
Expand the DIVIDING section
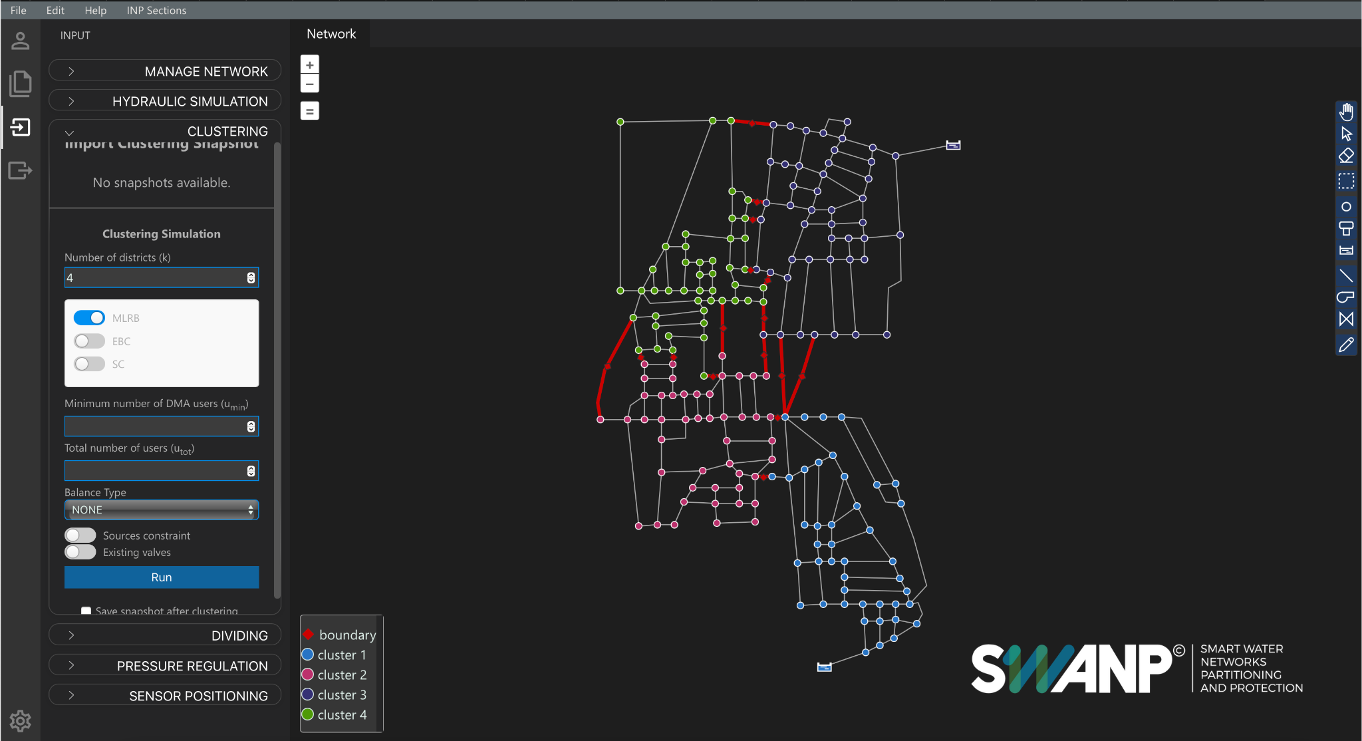click(165, 636)
